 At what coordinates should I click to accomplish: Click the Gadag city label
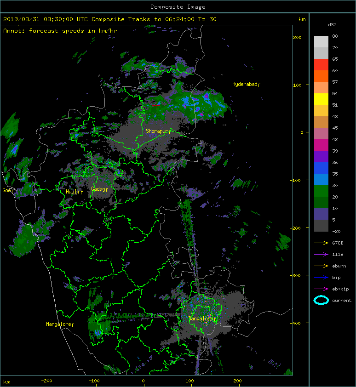point(98,189)
